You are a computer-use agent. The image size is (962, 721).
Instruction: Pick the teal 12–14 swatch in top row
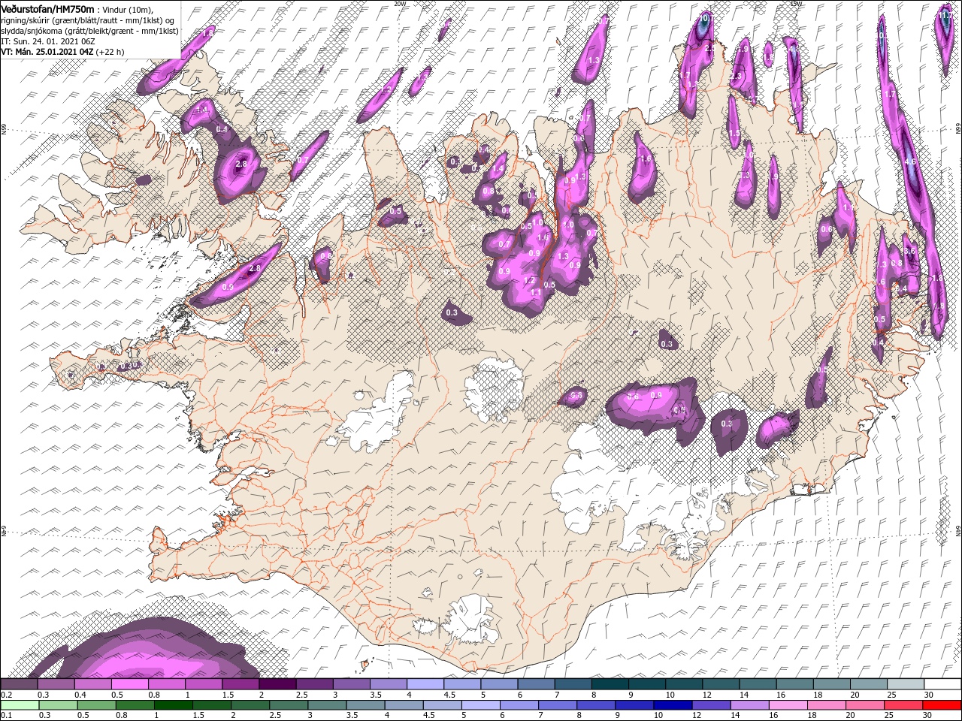click(x=721, y=684)
